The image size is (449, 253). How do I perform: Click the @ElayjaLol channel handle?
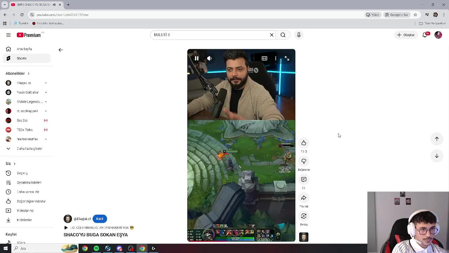tap(82, 219)
